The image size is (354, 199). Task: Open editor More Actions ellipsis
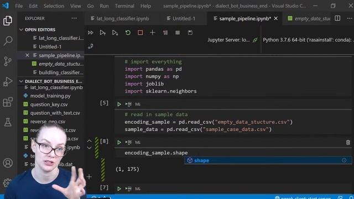coord(350,18)
